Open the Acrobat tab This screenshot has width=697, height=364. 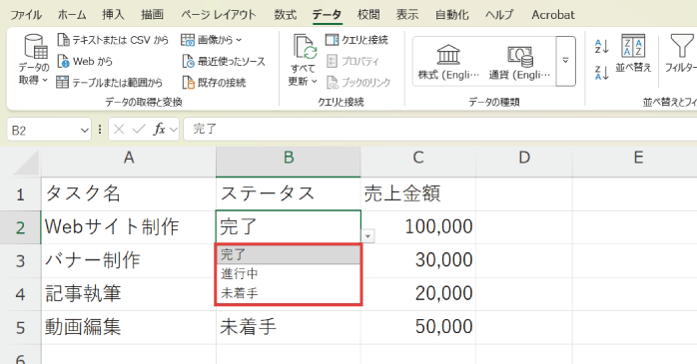point(553,15)
